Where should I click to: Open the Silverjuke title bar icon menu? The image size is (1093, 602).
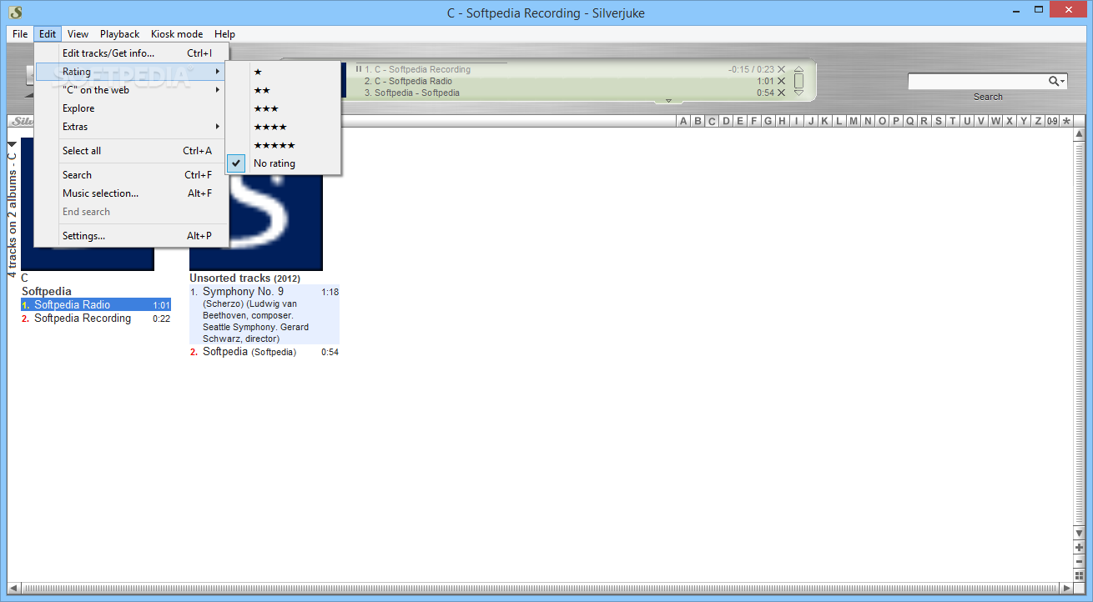(x=15, y=12)
